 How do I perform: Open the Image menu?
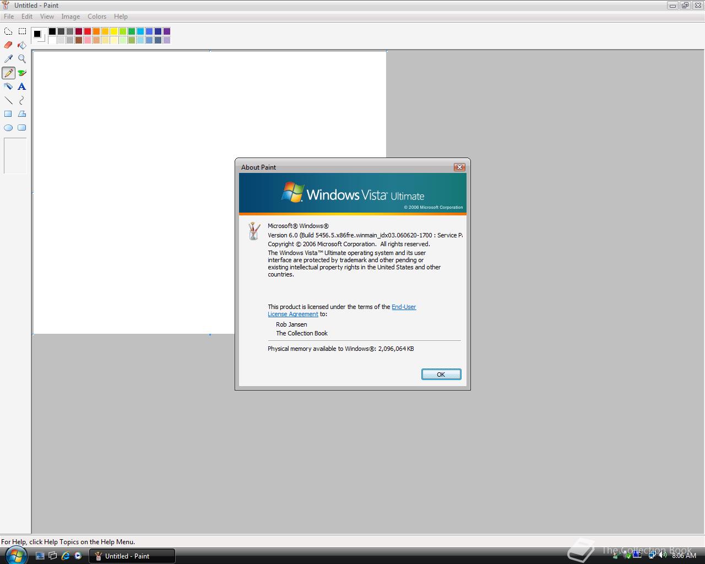tap(70, 17)
